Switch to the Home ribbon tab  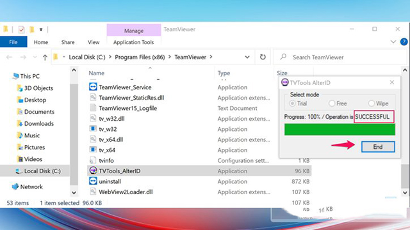(x=41, y=42)
